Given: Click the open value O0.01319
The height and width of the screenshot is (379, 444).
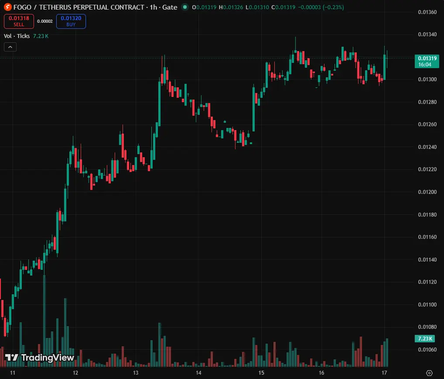Looking at the screenshot, I should [204, 7].
